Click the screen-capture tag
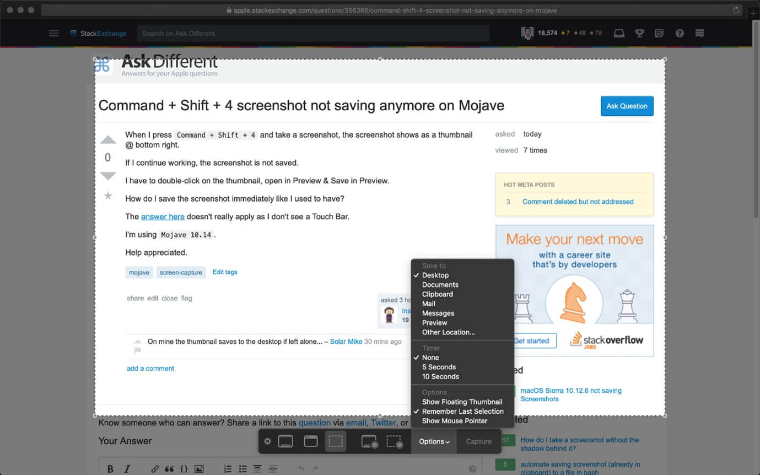The image size is (760, 475). (181, 272)
